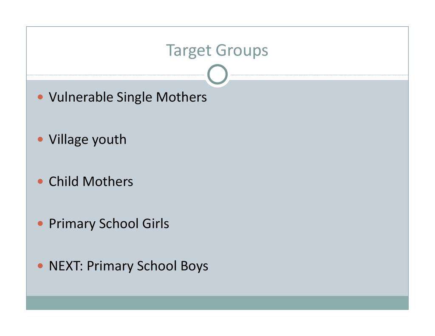435x336 pixels.
Task: Click the words "Primary School Boys"
Action: [x=147, y=266]
